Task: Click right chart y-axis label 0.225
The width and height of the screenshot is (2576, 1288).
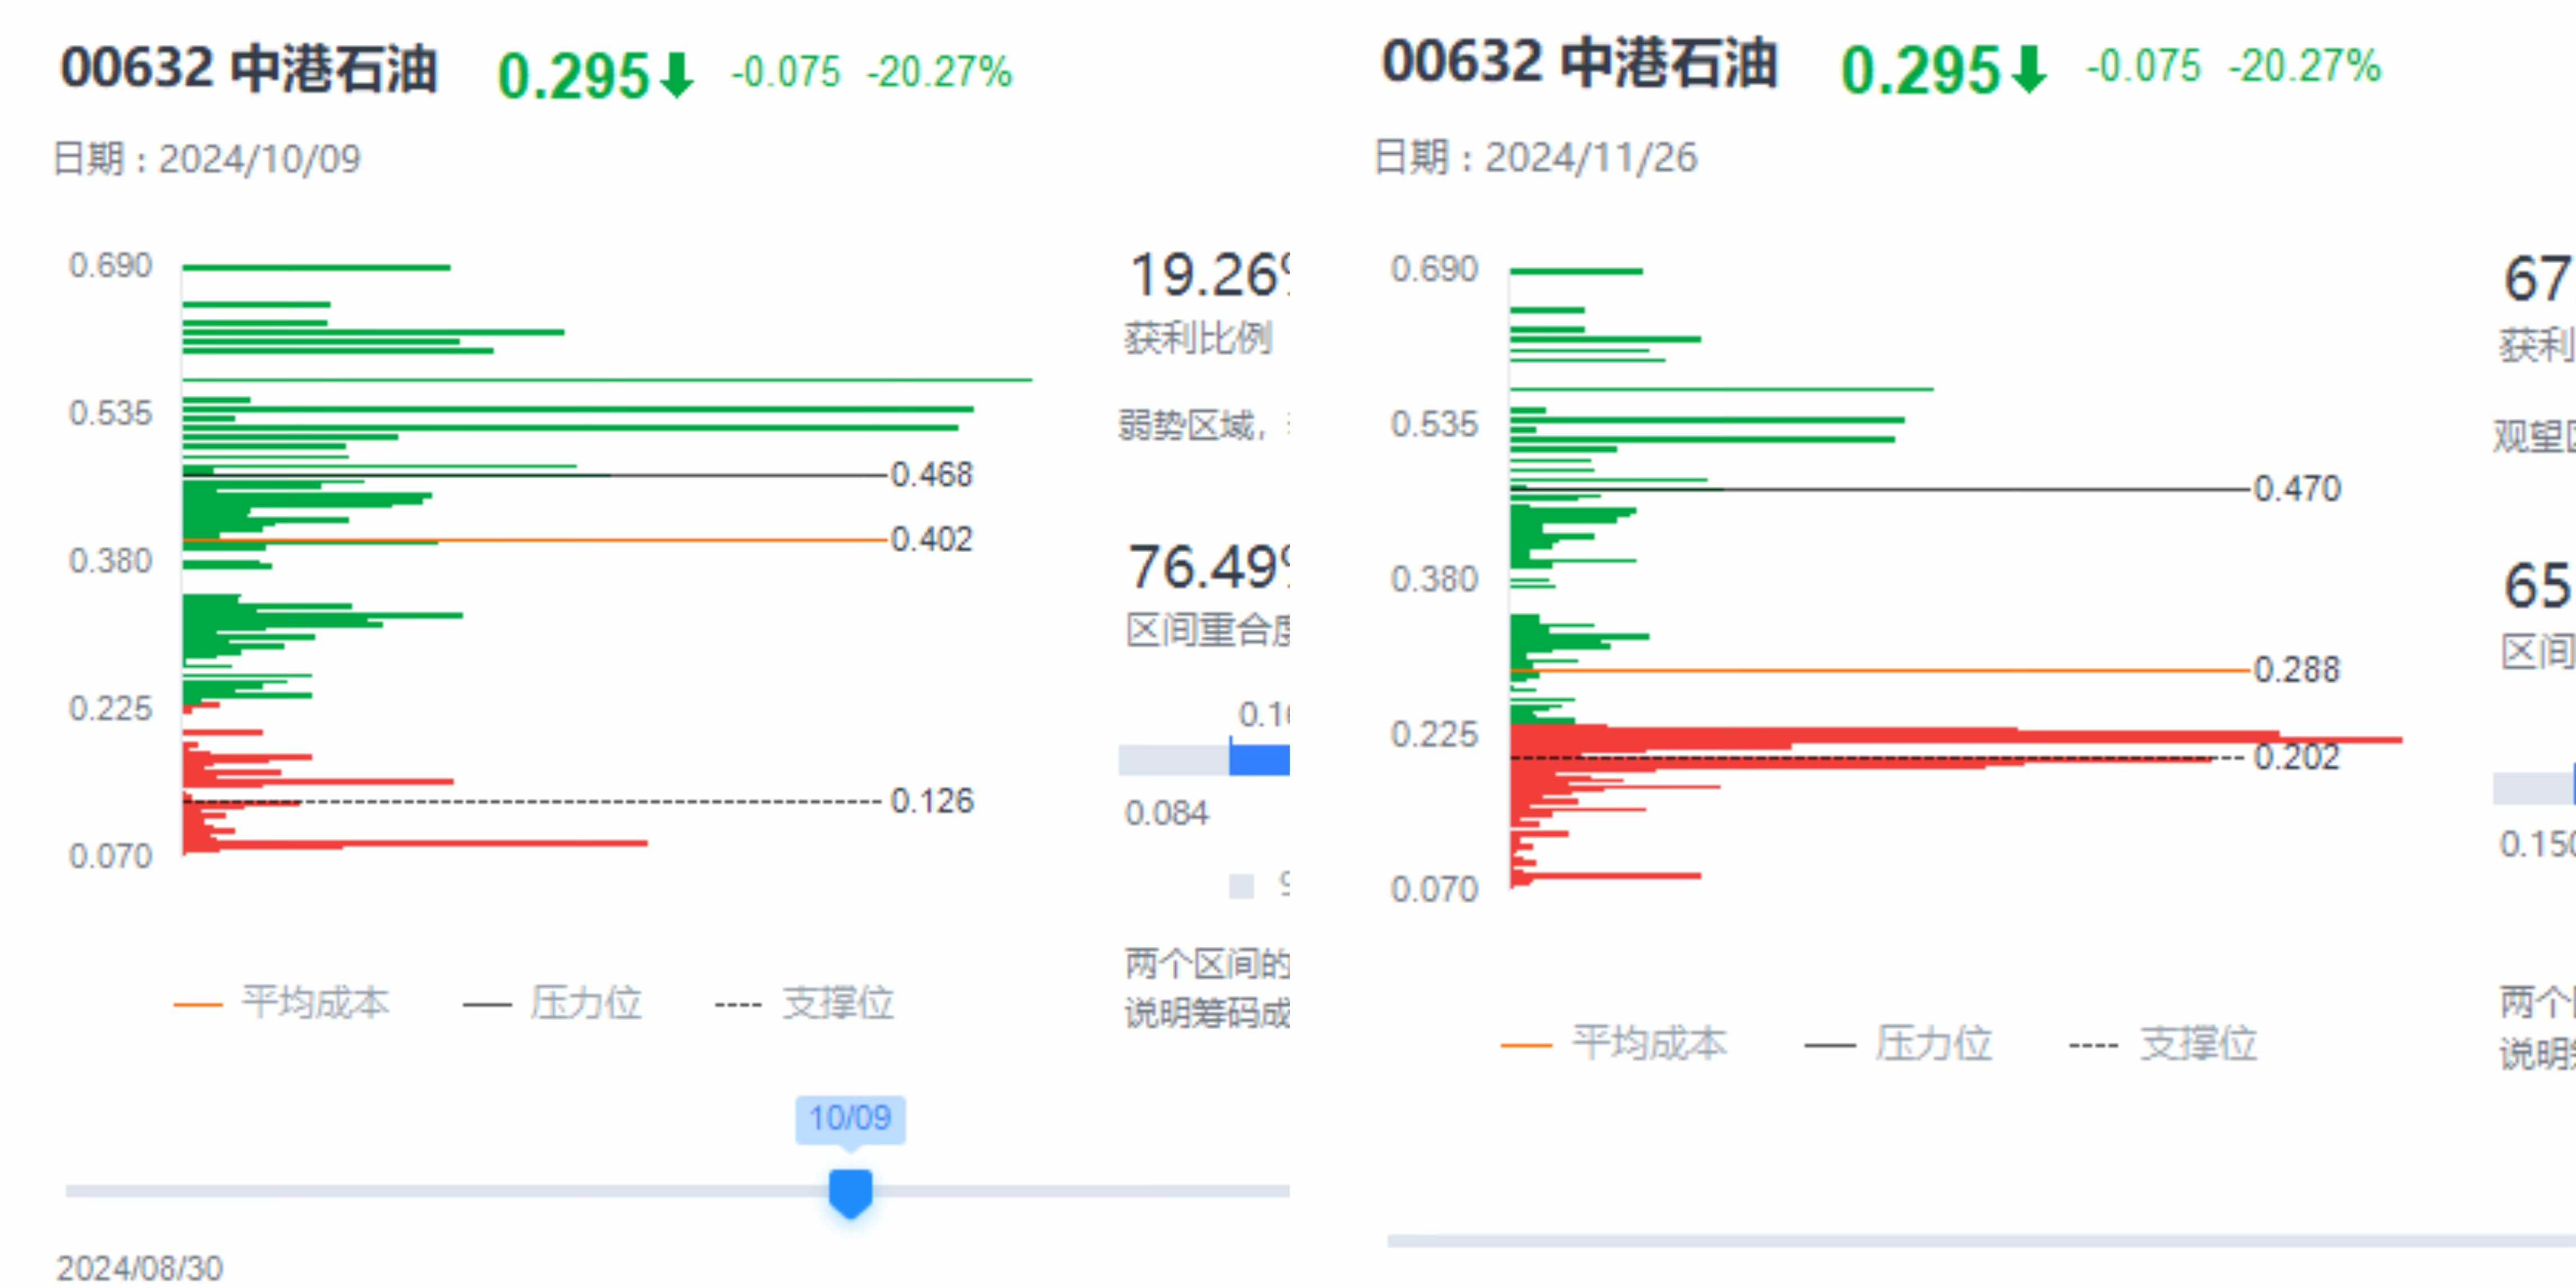Action: pos(1434,734)
